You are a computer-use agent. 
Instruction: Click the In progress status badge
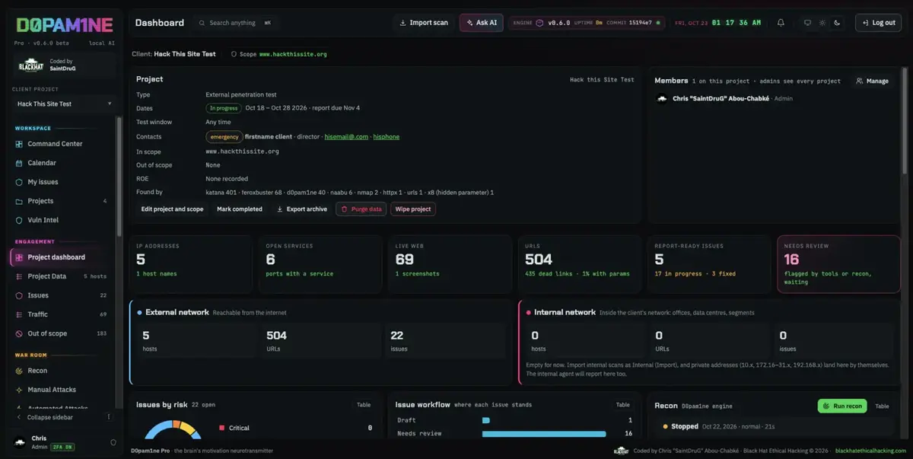(x=223, y=108)
